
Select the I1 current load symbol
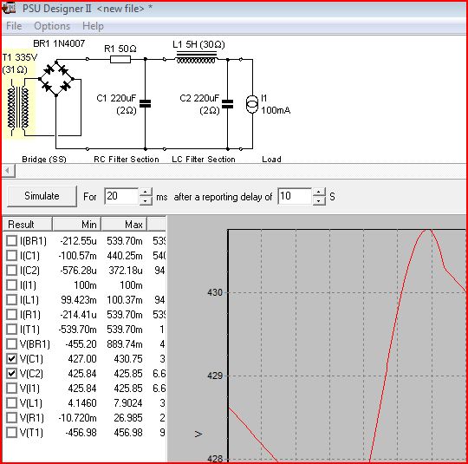pyautogui.click(x=252, y=104)
